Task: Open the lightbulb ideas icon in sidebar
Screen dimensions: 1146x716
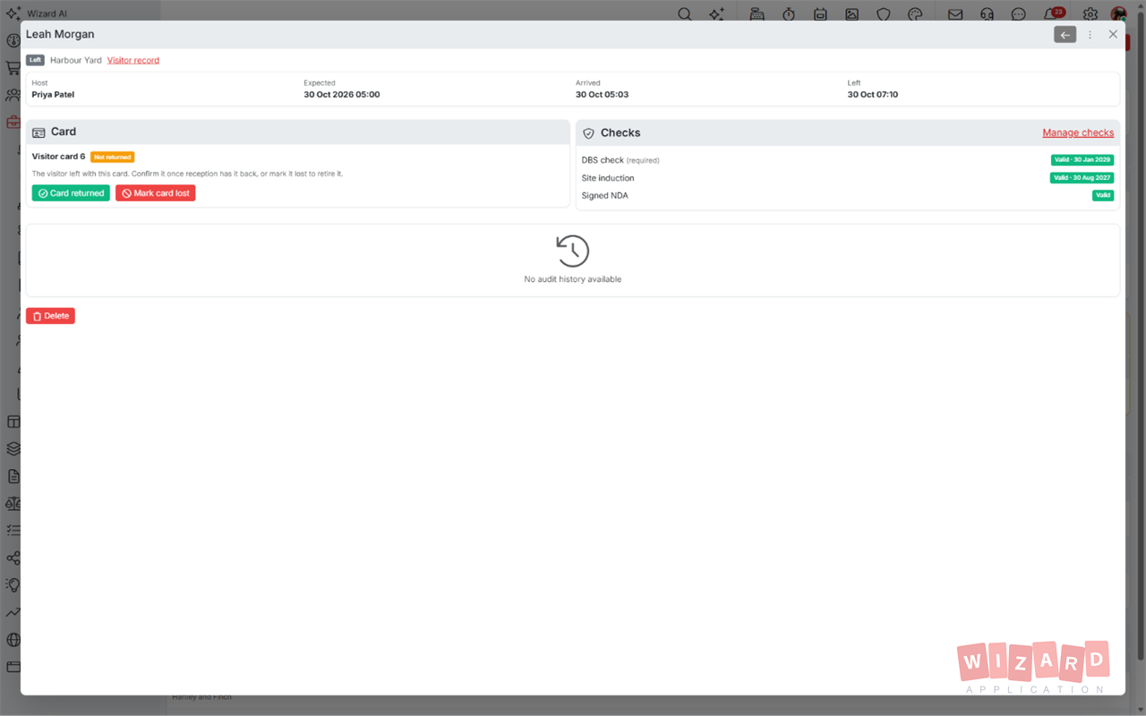Action: coord(13,585)
